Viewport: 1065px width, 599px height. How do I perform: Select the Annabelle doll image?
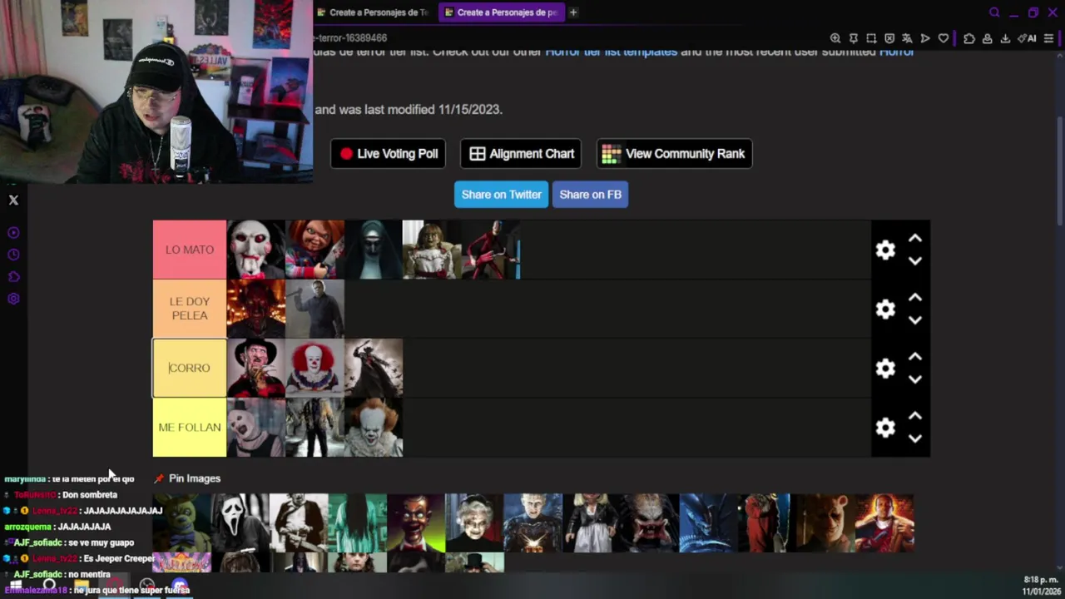point(432,250)
